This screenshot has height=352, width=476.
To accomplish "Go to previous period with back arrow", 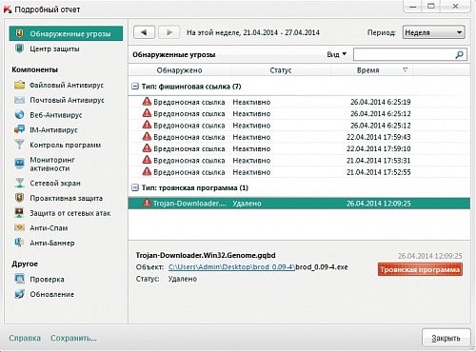I will [144, 32].
